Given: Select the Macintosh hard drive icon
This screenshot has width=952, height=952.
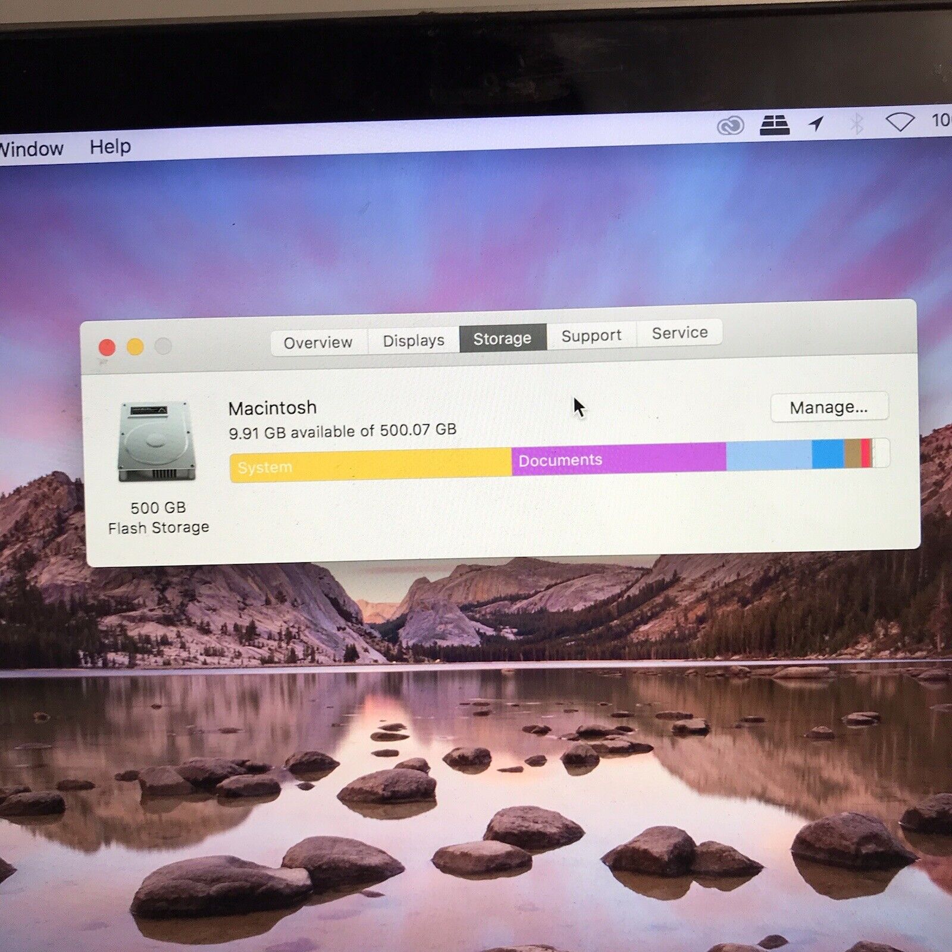Looking at the screenshot, I should [157, 441].
